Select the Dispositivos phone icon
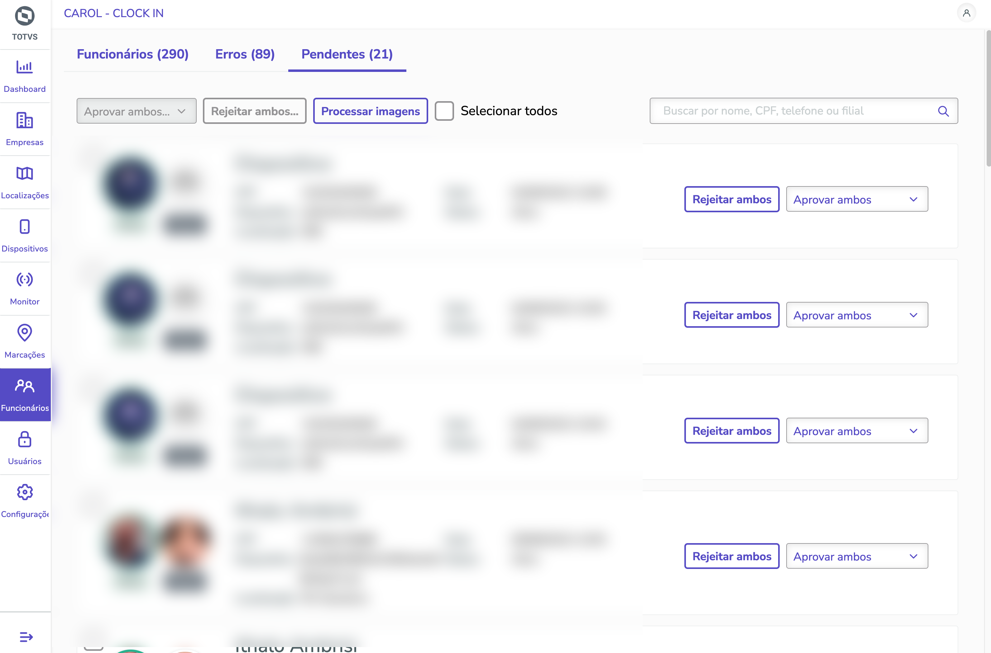This screenshot has width=991, height=653. (x=25, y=227)
